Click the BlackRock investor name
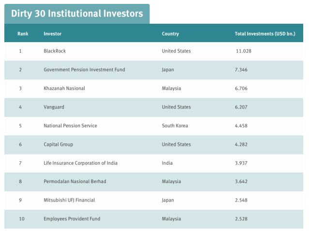This screenshot has height=231, width=309. click(x=56, y=51)
